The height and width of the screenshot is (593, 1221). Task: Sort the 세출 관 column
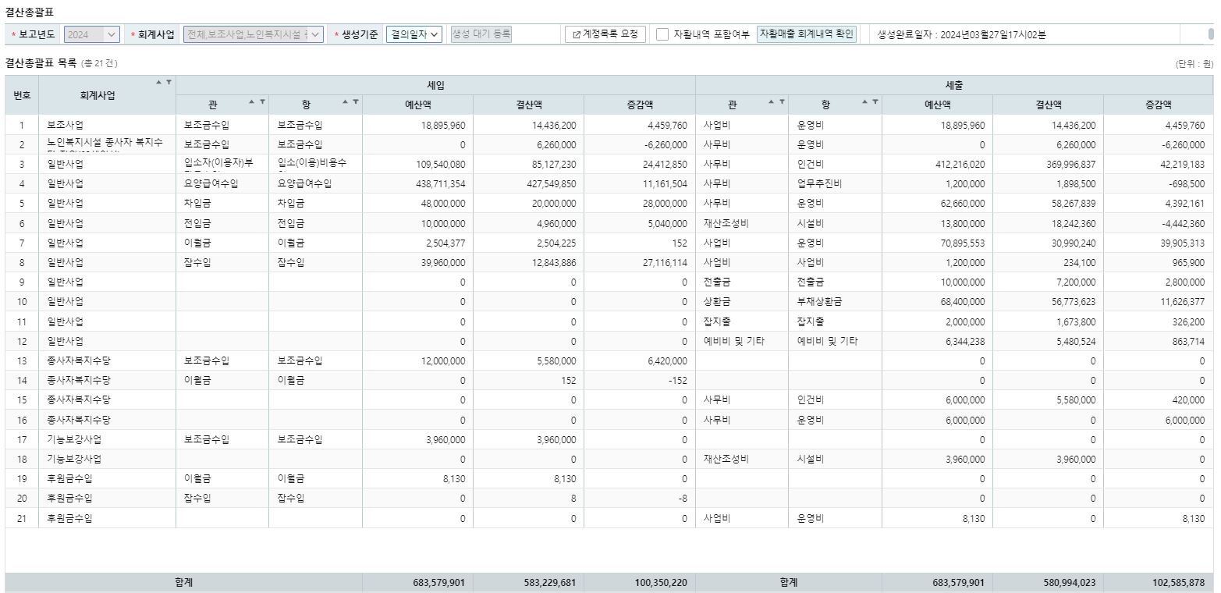pyautogui.click(x=772, y=101)
